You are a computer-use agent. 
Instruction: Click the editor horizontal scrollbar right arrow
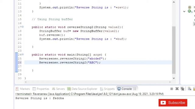point(170,82)
